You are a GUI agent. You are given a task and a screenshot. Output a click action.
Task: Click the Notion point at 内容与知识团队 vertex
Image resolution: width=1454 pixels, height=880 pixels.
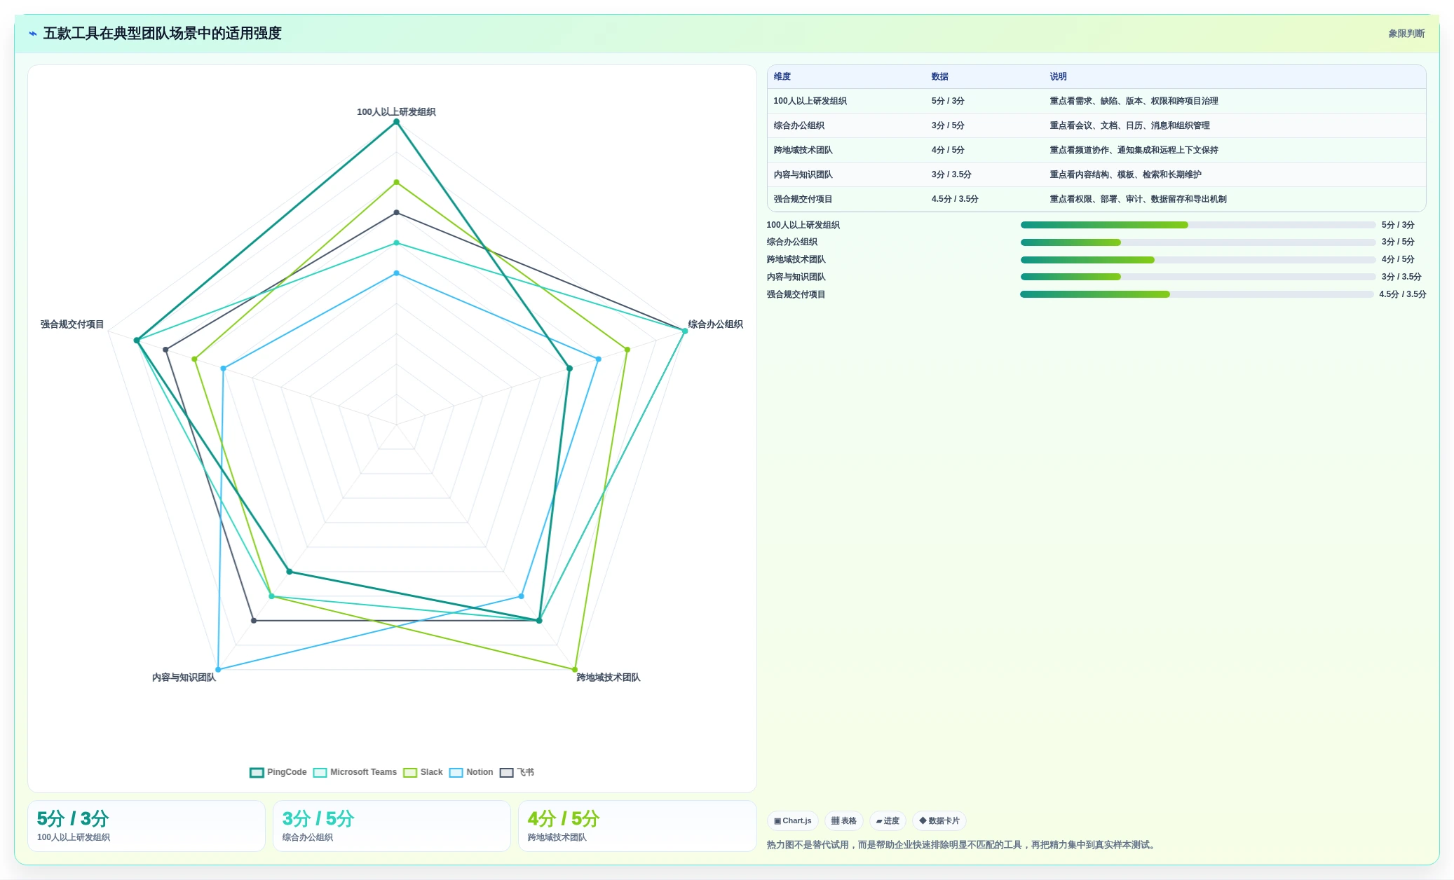pyautogui.click(x=218, y=670)
